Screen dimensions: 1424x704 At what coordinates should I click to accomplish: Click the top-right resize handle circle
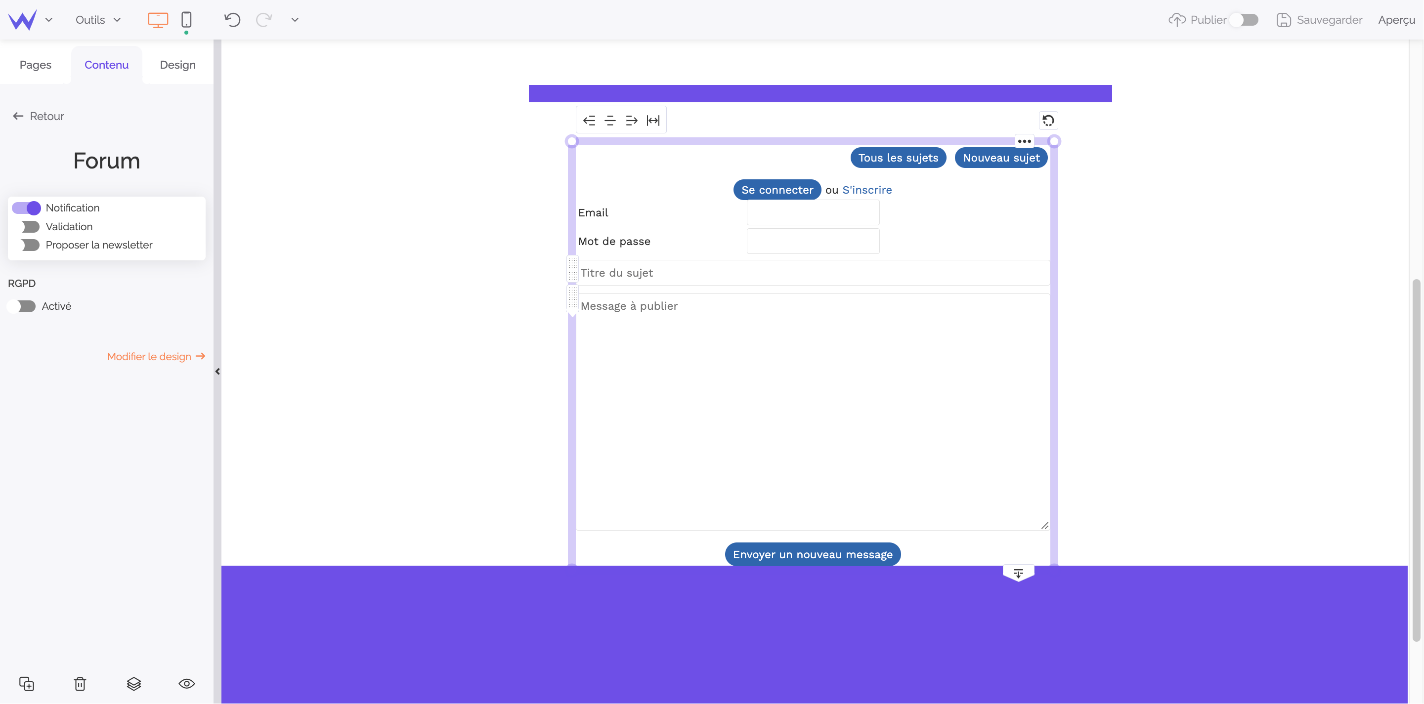[1054, 141]
